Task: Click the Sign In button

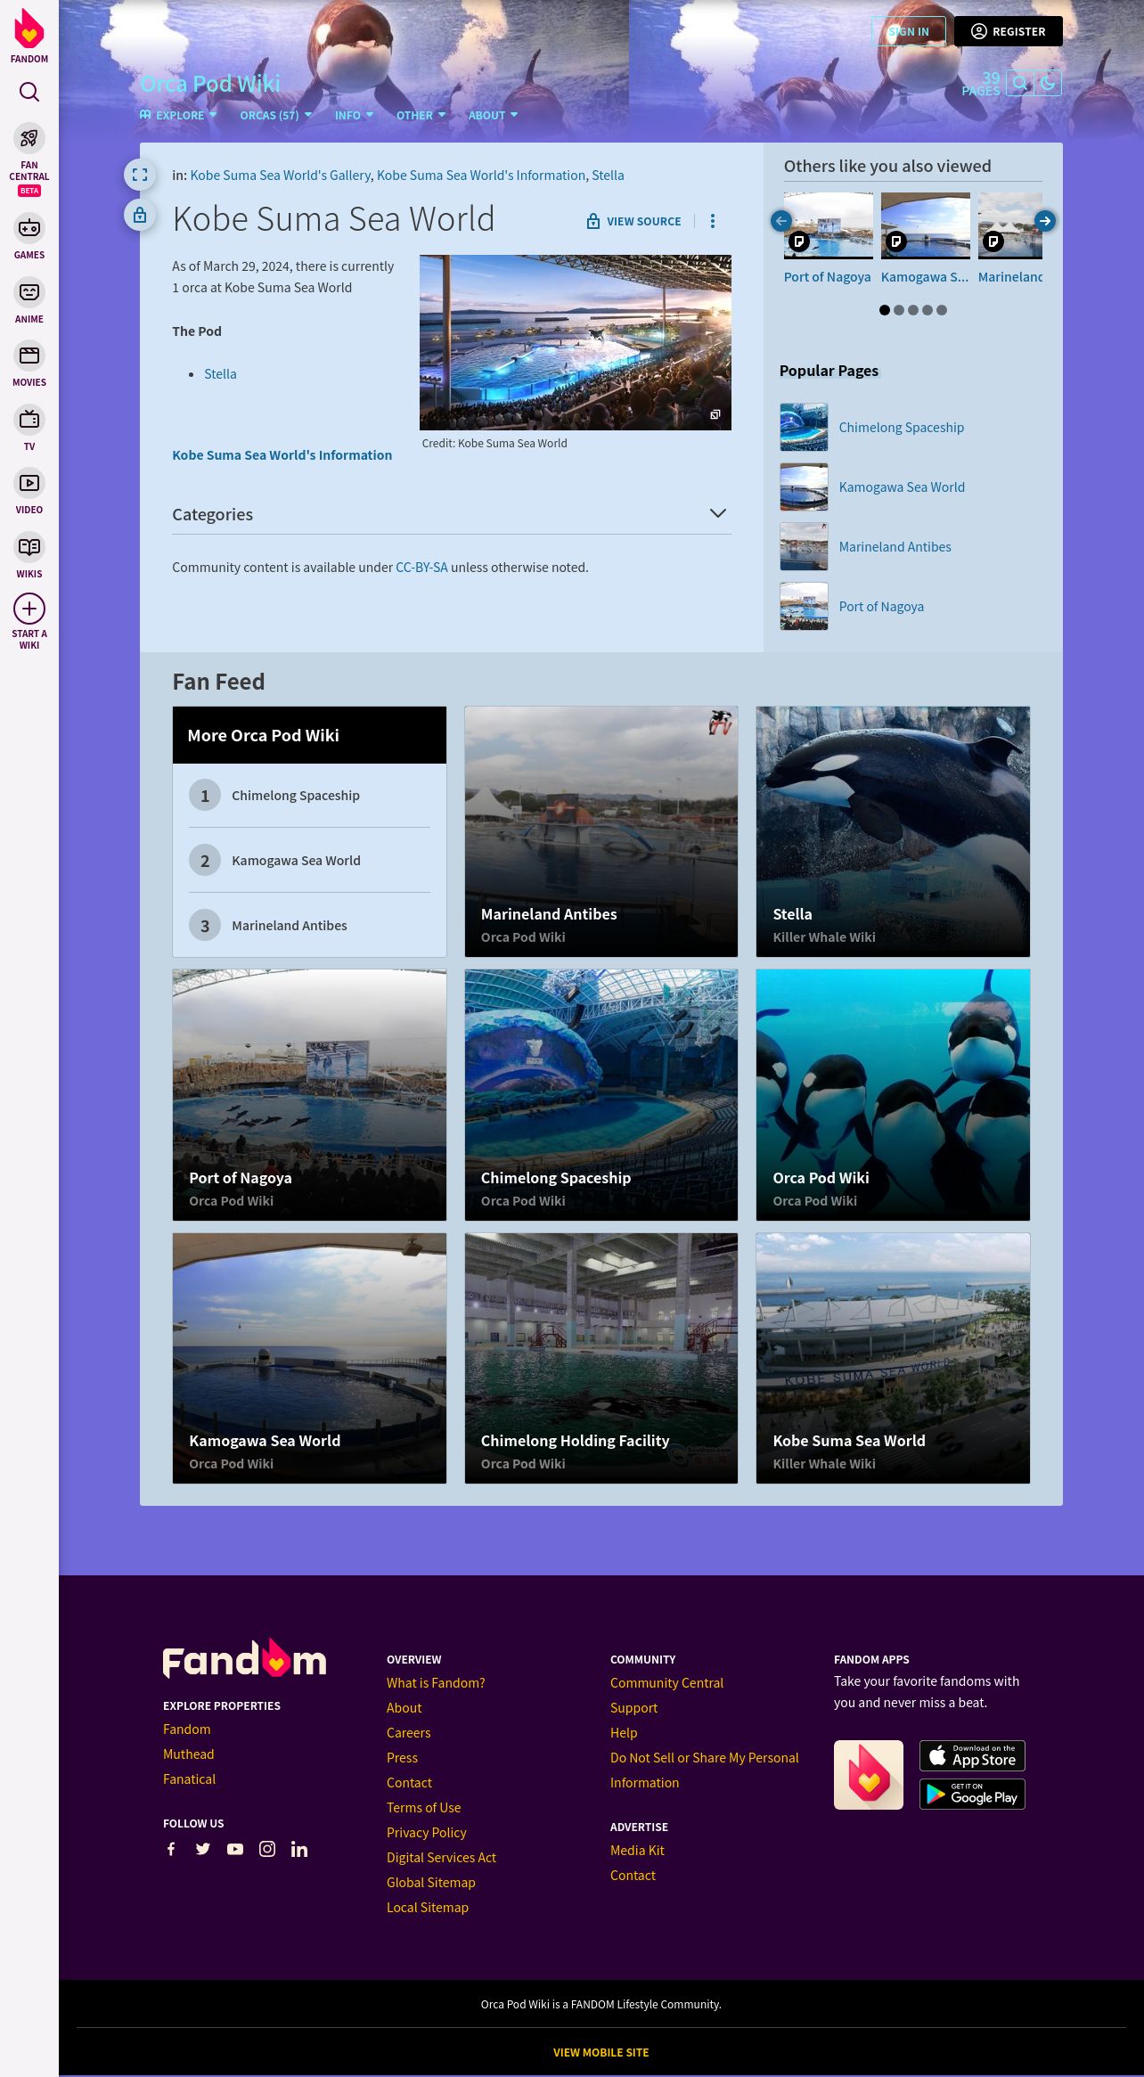Action: pos(909,31)
